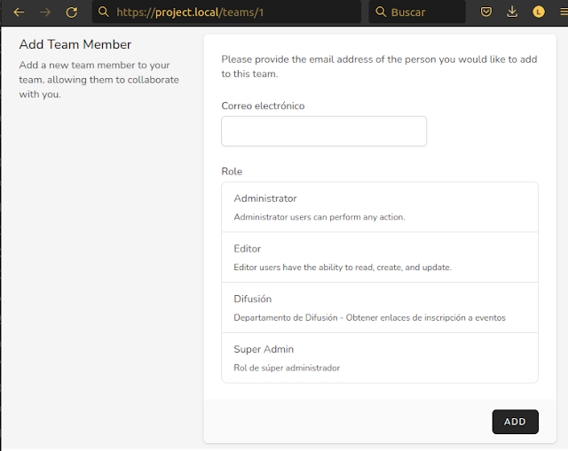The image size is (568, 451).
Task: Click the magnifier icon in the URL bar
Action: coord(104,12)
